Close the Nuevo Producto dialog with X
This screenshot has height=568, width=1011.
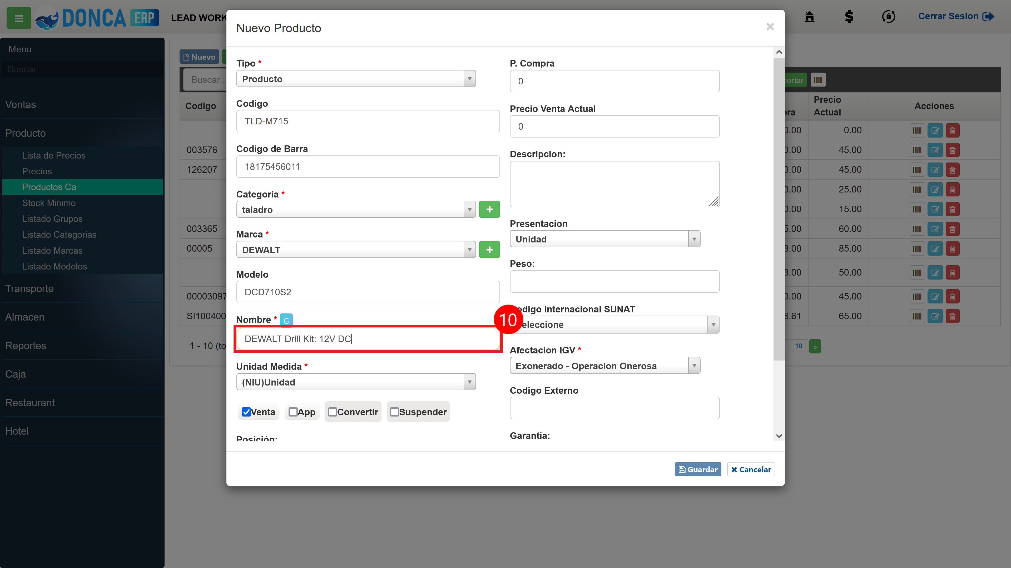tap(770, 27)
